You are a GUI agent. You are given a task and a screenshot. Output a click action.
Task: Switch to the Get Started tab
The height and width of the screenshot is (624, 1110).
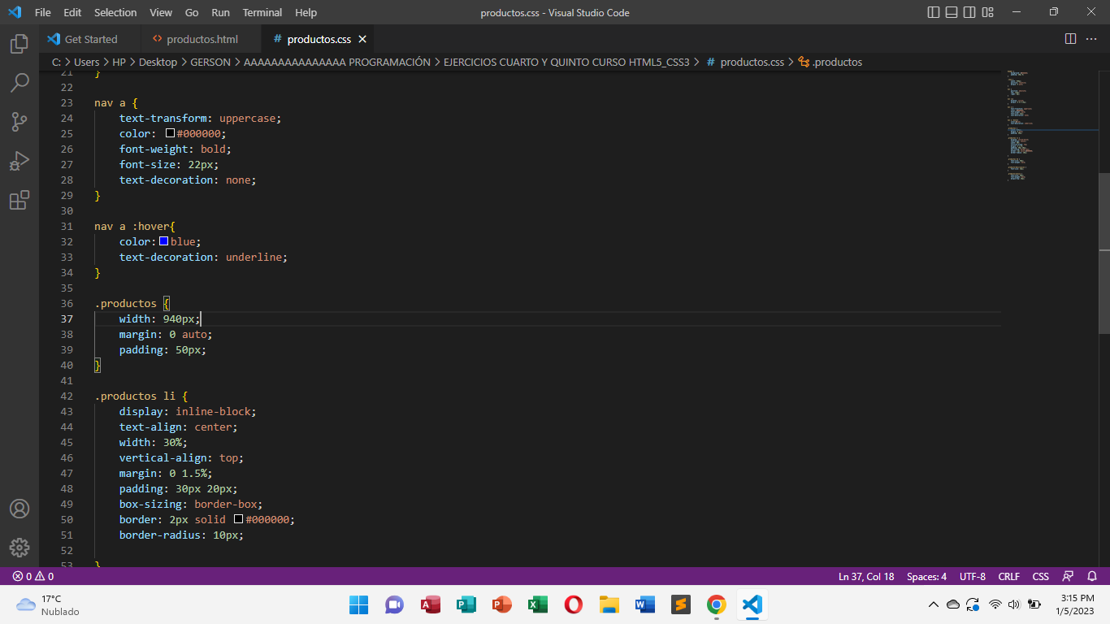coord(89,39)
